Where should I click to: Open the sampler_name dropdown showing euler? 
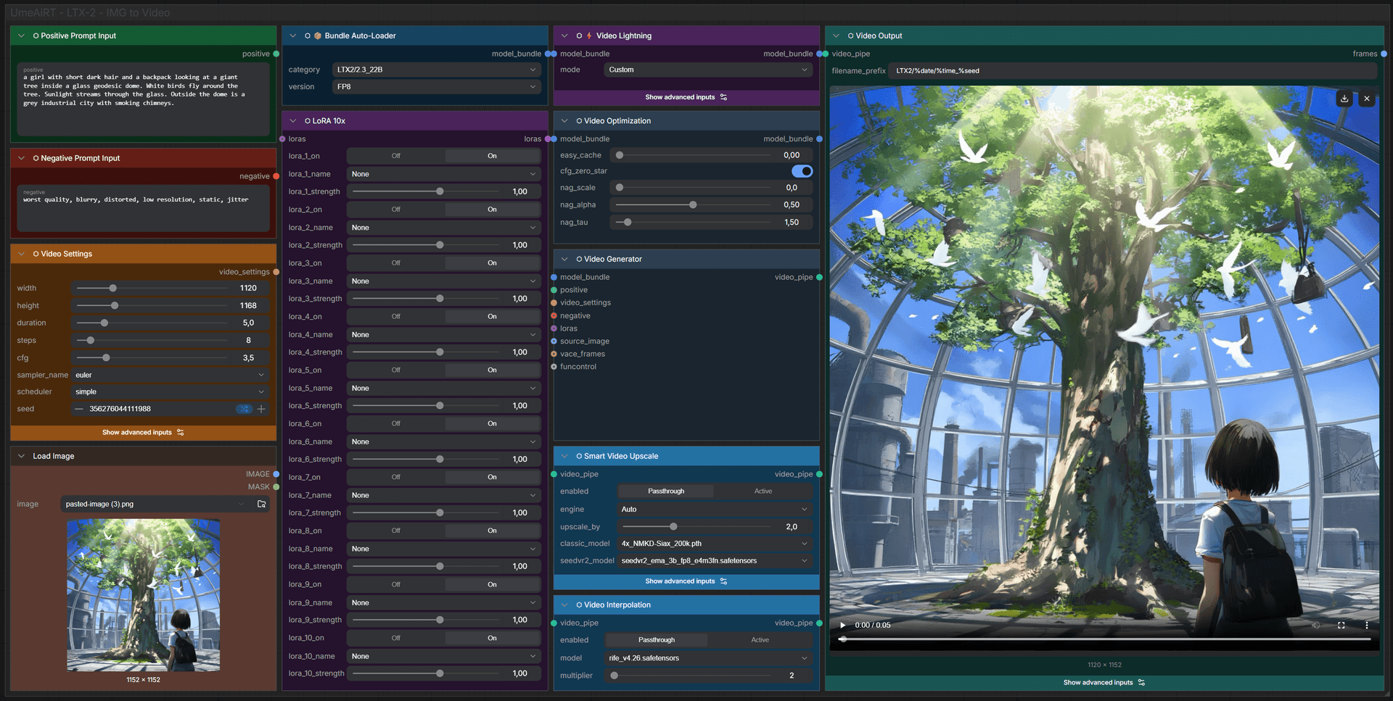pos(170,375)
